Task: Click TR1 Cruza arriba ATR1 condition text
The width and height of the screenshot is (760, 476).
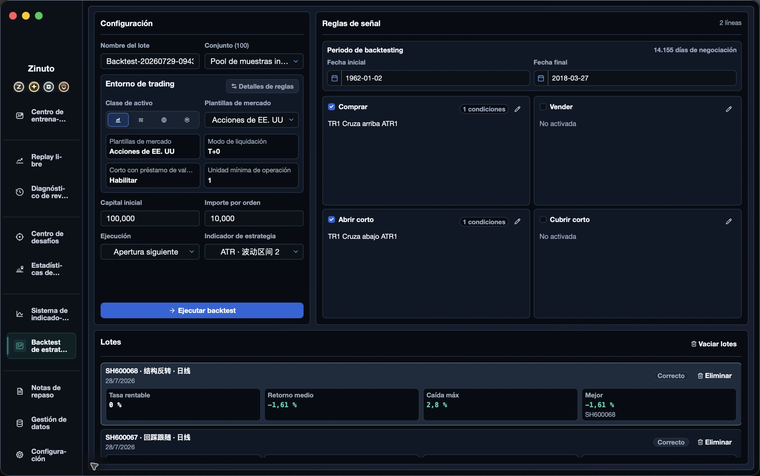Action: (x=363, y=123)
